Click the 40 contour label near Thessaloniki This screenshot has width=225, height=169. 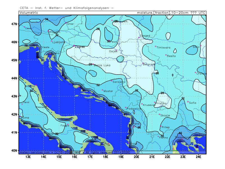180,133
